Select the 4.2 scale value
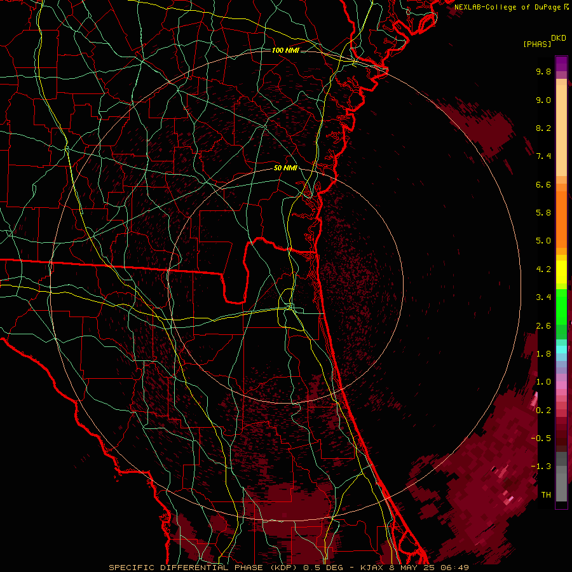 pos(543,269)
